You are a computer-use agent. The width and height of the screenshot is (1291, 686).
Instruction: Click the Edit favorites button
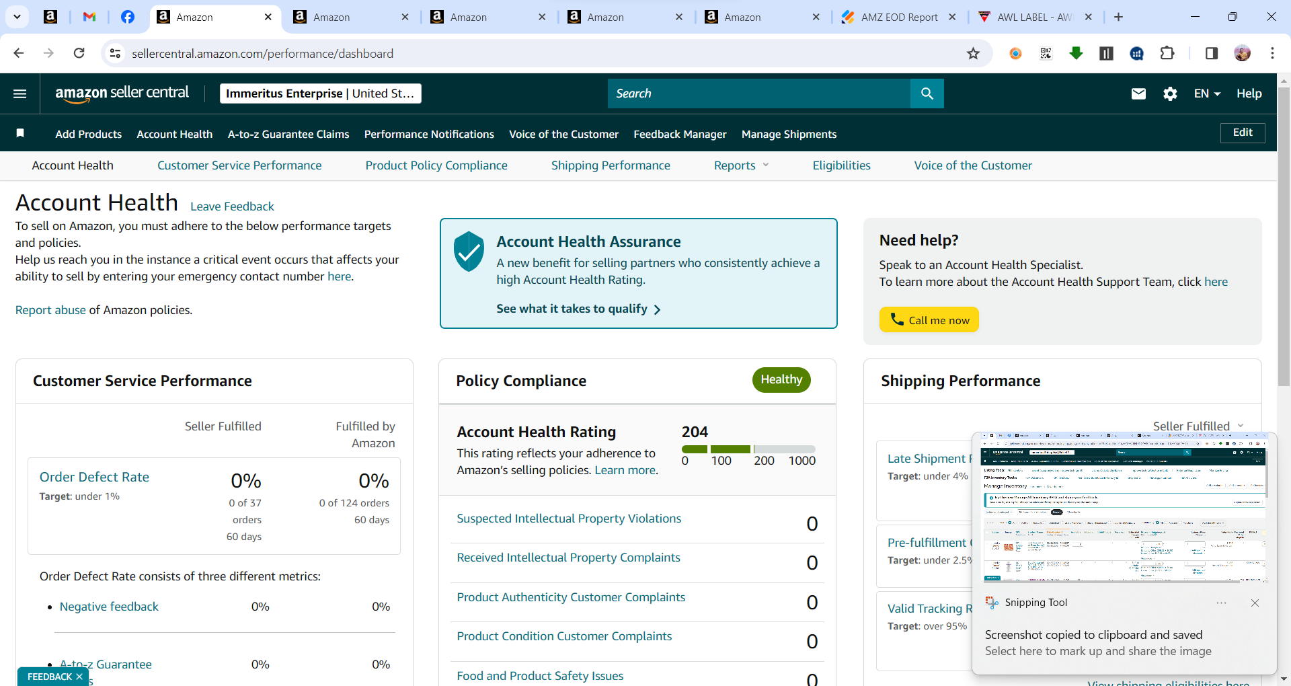point(1243,132)
